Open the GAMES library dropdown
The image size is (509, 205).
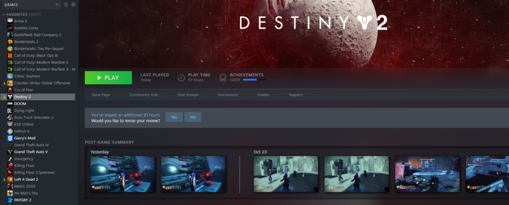[30, 4]
